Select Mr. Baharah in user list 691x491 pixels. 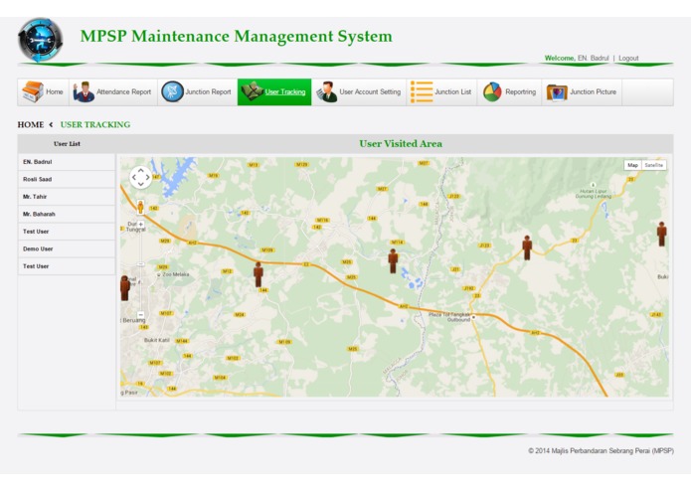point(67,214)
